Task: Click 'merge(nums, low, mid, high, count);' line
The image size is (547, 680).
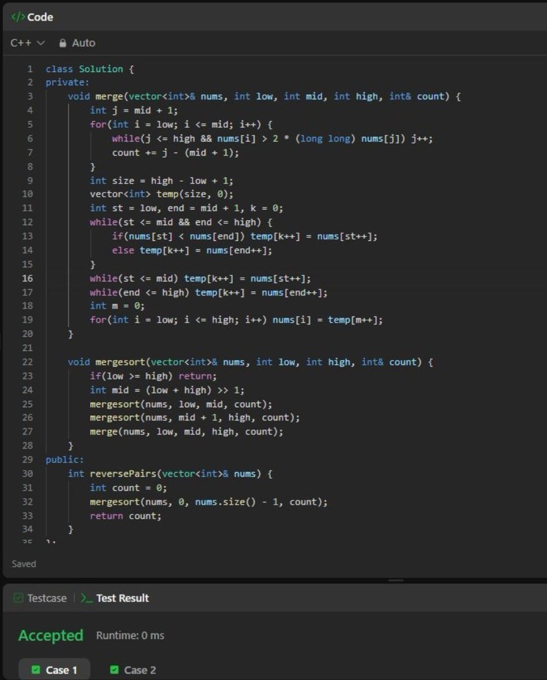Action: tap(186, 432)
